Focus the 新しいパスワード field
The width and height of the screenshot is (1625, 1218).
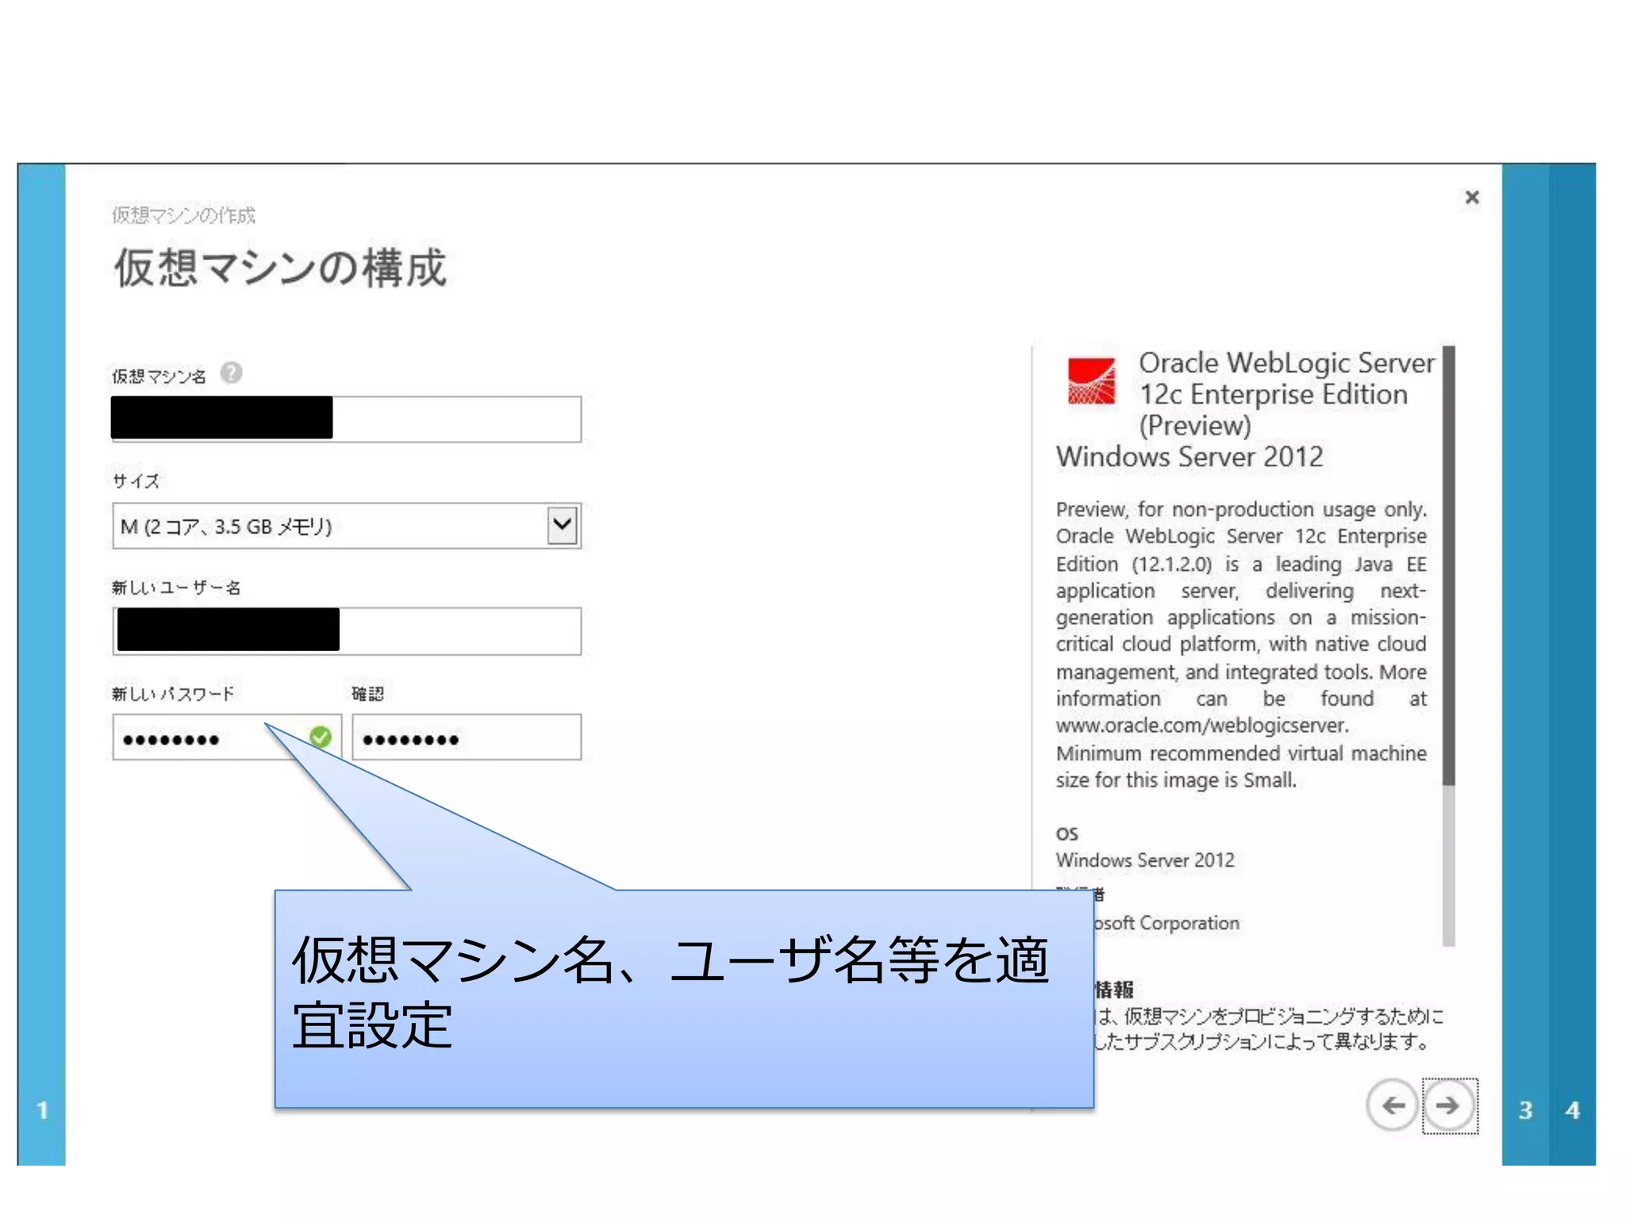click(227, 737)
